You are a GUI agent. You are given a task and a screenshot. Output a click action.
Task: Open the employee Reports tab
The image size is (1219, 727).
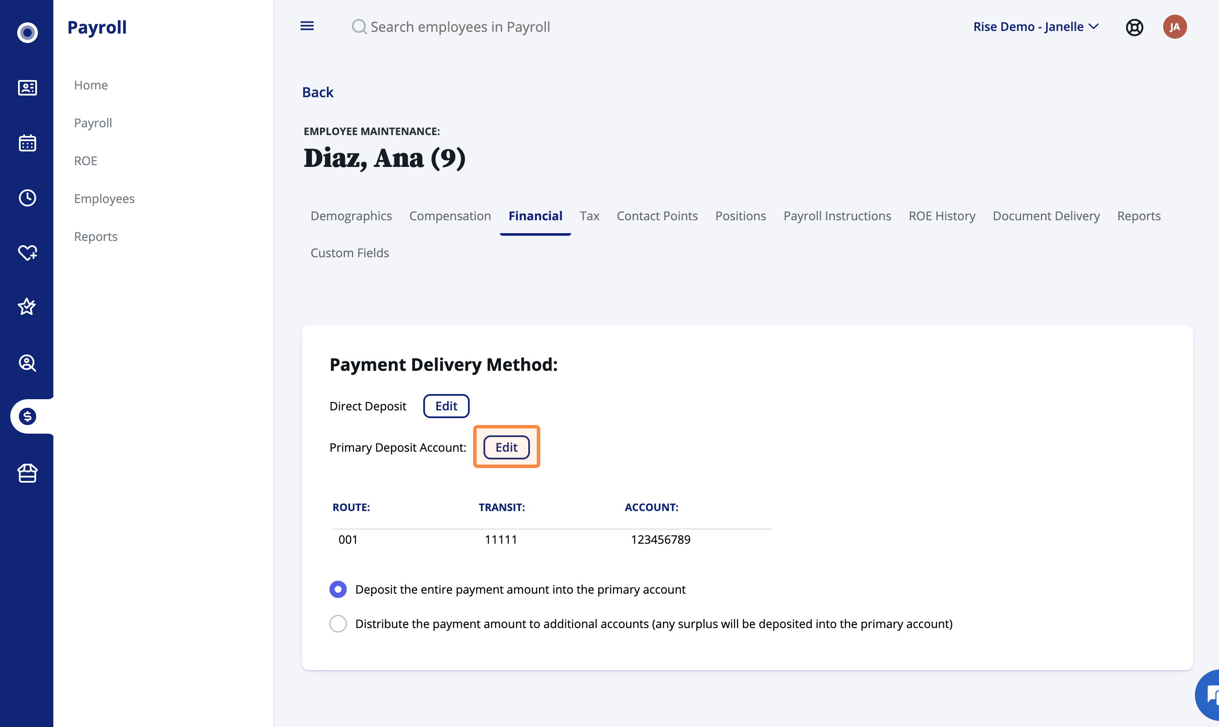[1139, 216]
